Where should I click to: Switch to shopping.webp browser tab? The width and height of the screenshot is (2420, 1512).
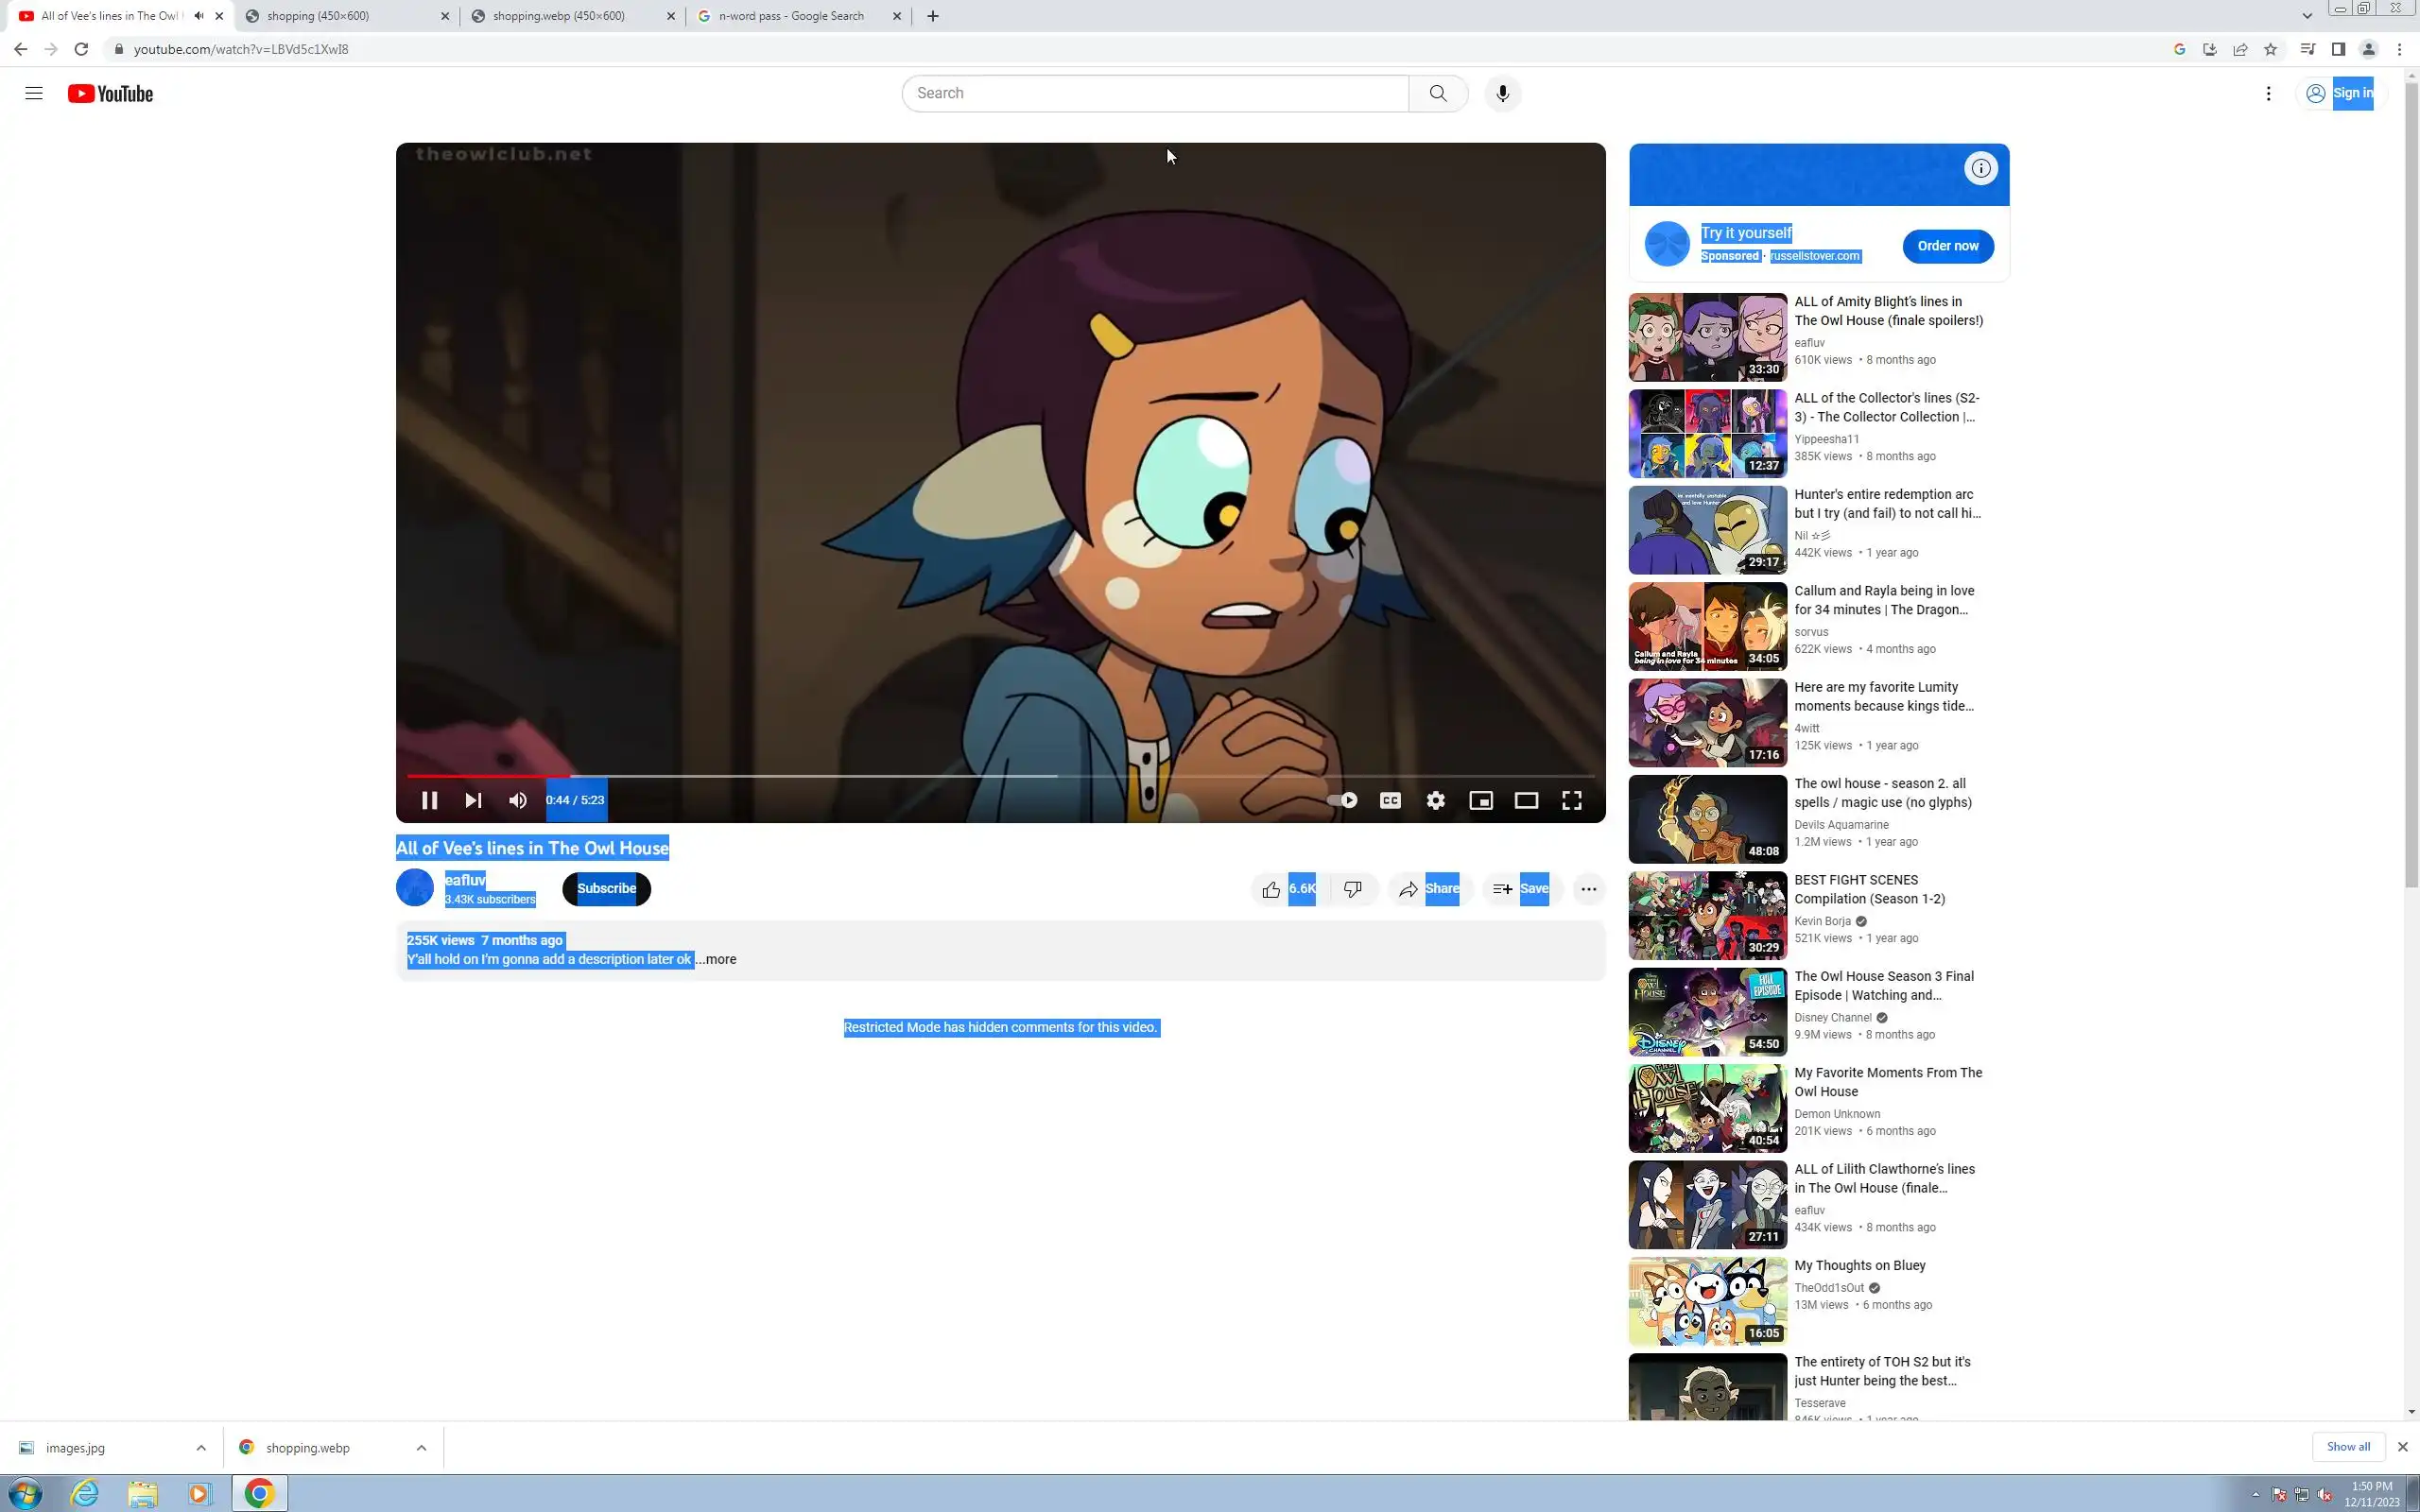pos(558,16)
